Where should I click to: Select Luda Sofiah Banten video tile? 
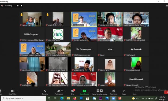point(58,49)
